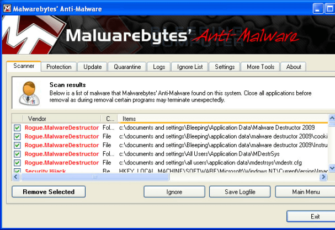The width and height of the screenshot is (335, 230).
Task: Open the Protection tab
Action: tap(59, 67)
